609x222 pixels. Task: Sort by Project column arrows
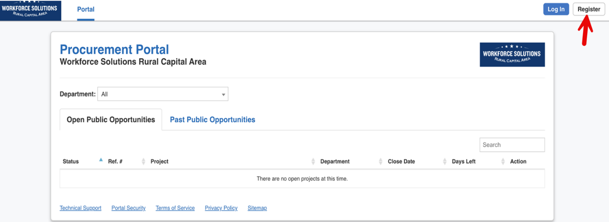pos(313,161)
